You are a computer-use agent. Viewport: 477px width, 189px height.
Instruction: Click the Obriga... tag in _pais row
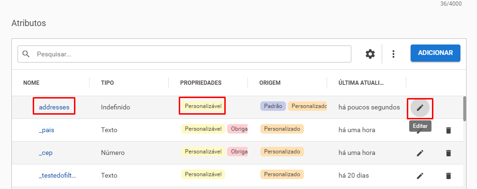click(237, 129)
